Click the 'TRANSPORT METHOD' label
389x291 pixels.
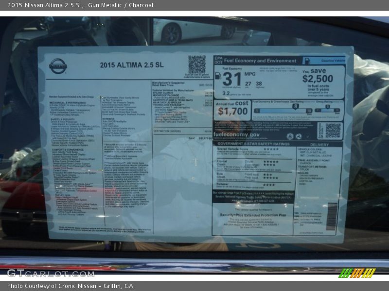[312, 167]
